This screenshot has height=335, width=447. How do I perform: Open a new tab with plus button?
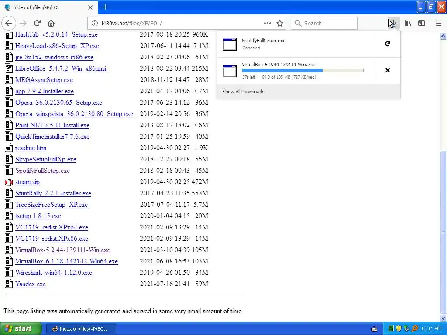point(105,7)
